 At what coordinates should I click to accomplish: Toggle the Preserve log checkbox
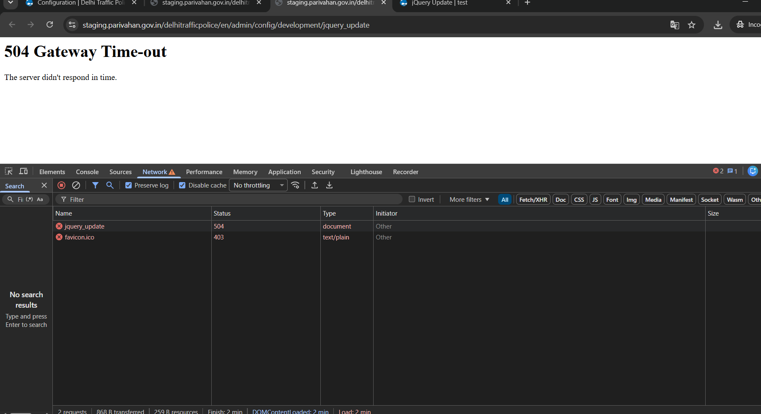coord(129,185)
